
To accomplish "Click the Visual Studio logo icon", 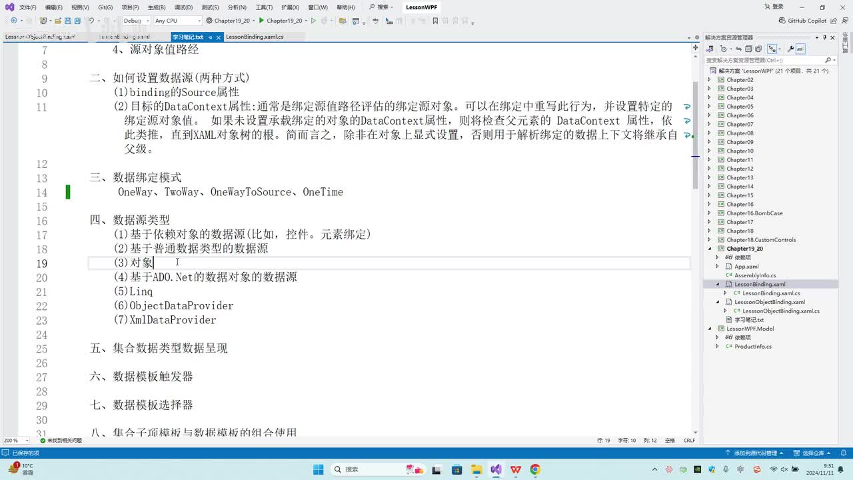I will [x=9, y=7].
